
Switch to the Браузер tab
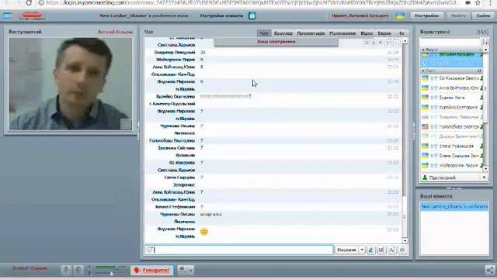[x=283, y=33]
